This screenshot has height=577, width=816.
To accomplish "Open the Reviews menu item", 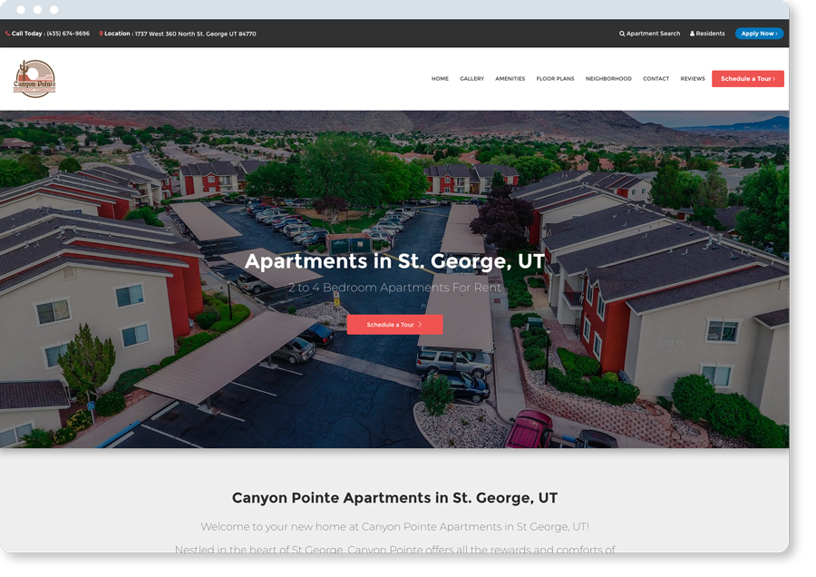I will (693, 79).
